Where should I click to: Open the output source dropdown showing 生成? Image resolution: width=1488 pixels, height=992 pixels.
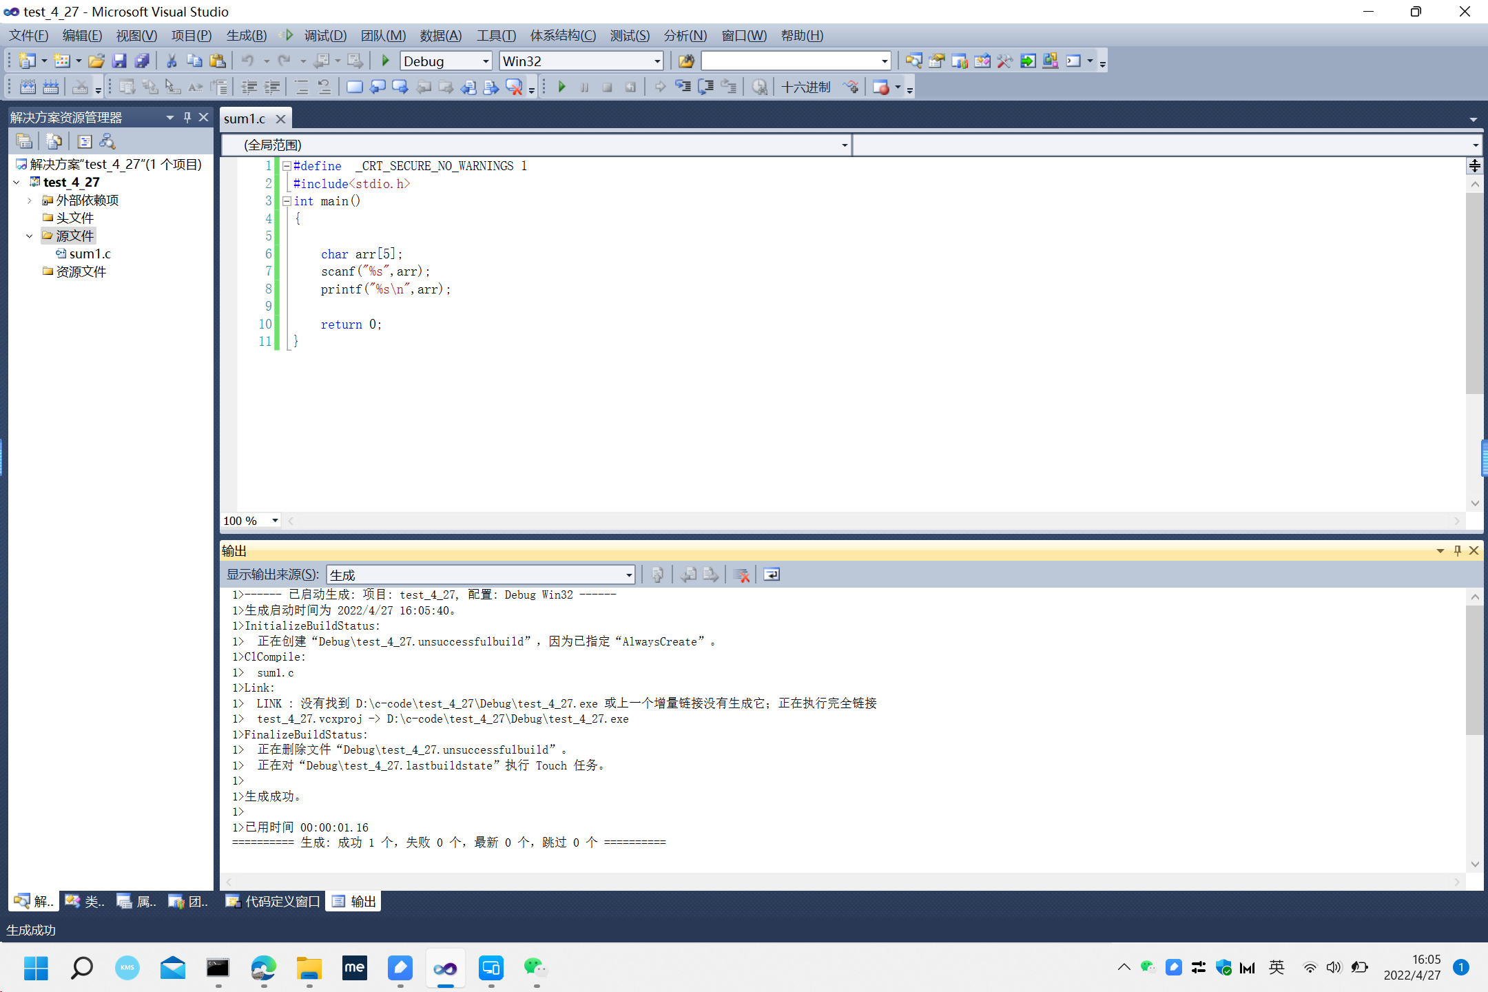[629, 575]
